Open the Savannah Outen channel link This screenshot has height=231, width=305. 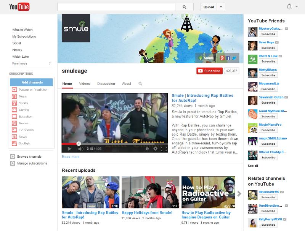(x=271, y=97)
